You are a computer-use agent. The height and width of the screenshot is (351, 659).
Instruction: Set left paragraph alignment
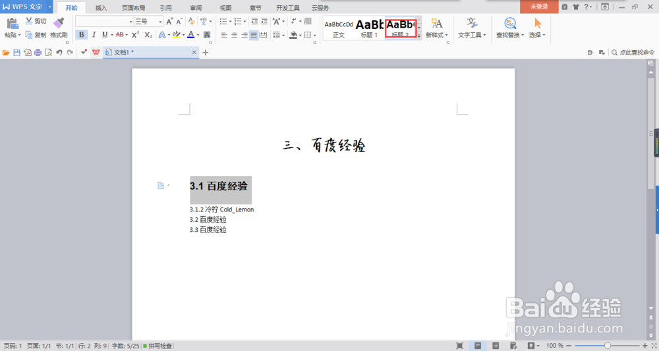point(224,36)
